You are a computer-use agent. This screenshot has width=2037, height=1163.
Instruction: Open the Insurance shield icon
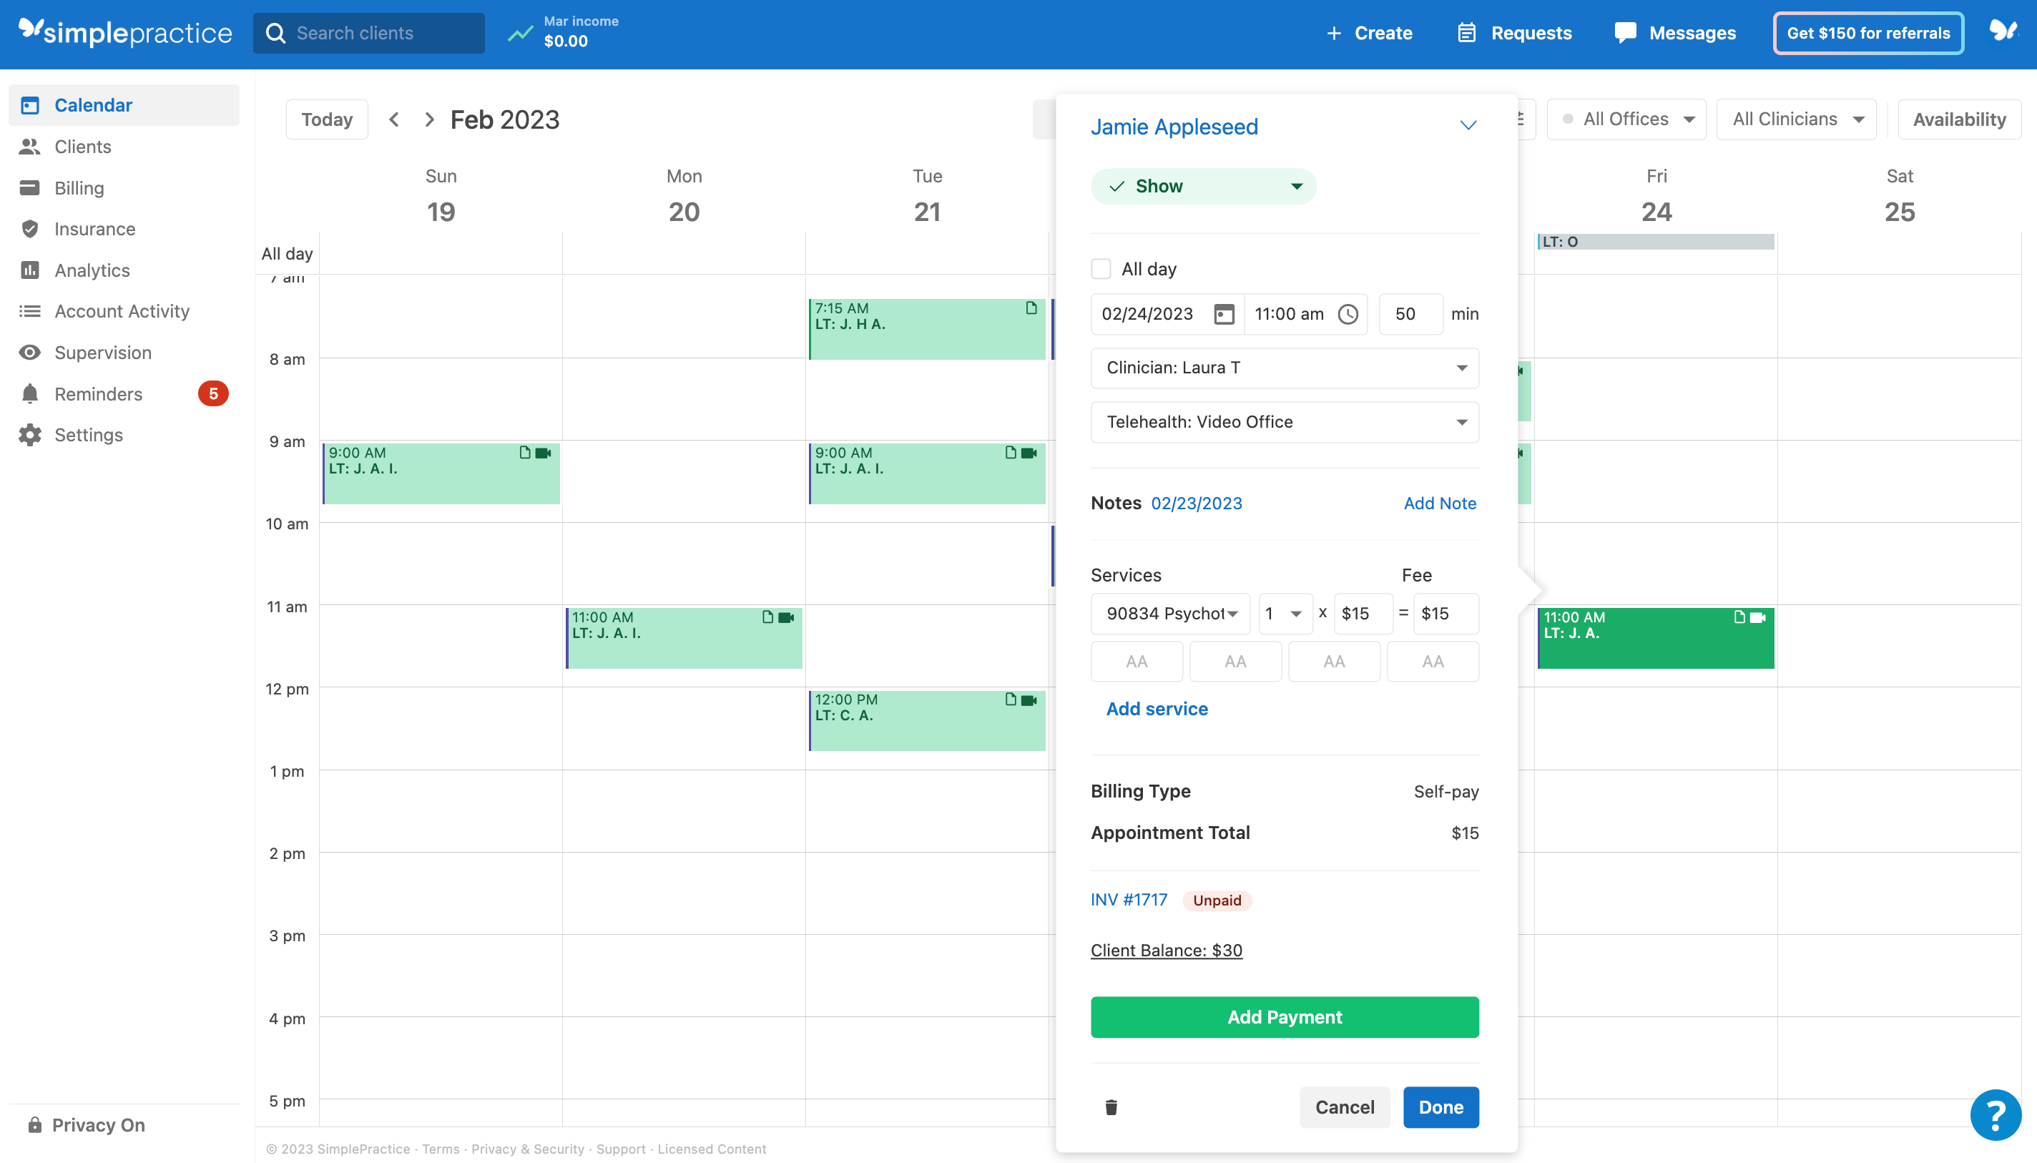click(x=29, y=228)
